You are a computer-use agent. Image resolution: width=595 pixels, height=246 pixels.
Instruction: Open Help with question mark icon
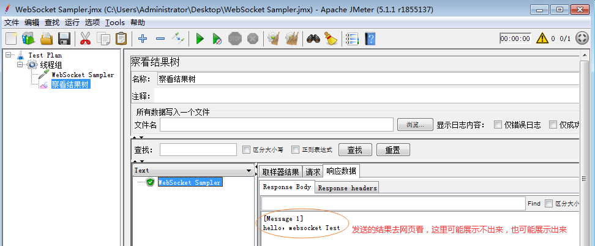pyautogui.click(x=370, y=39)
